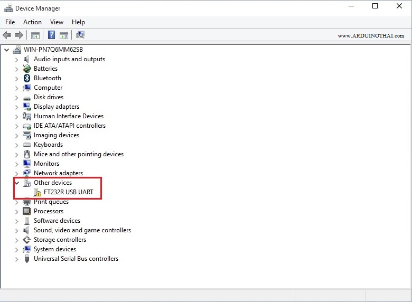Collapse the Other devices category

tap(17, 183)
